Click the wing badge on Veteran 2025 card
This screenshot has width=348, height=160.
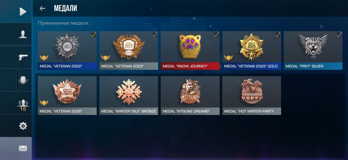tap(228, 58)
